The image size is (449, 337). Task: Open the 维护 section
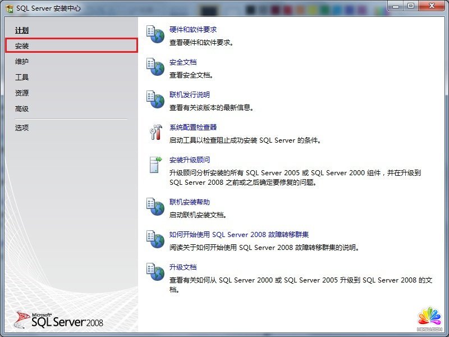click(21, 61)
